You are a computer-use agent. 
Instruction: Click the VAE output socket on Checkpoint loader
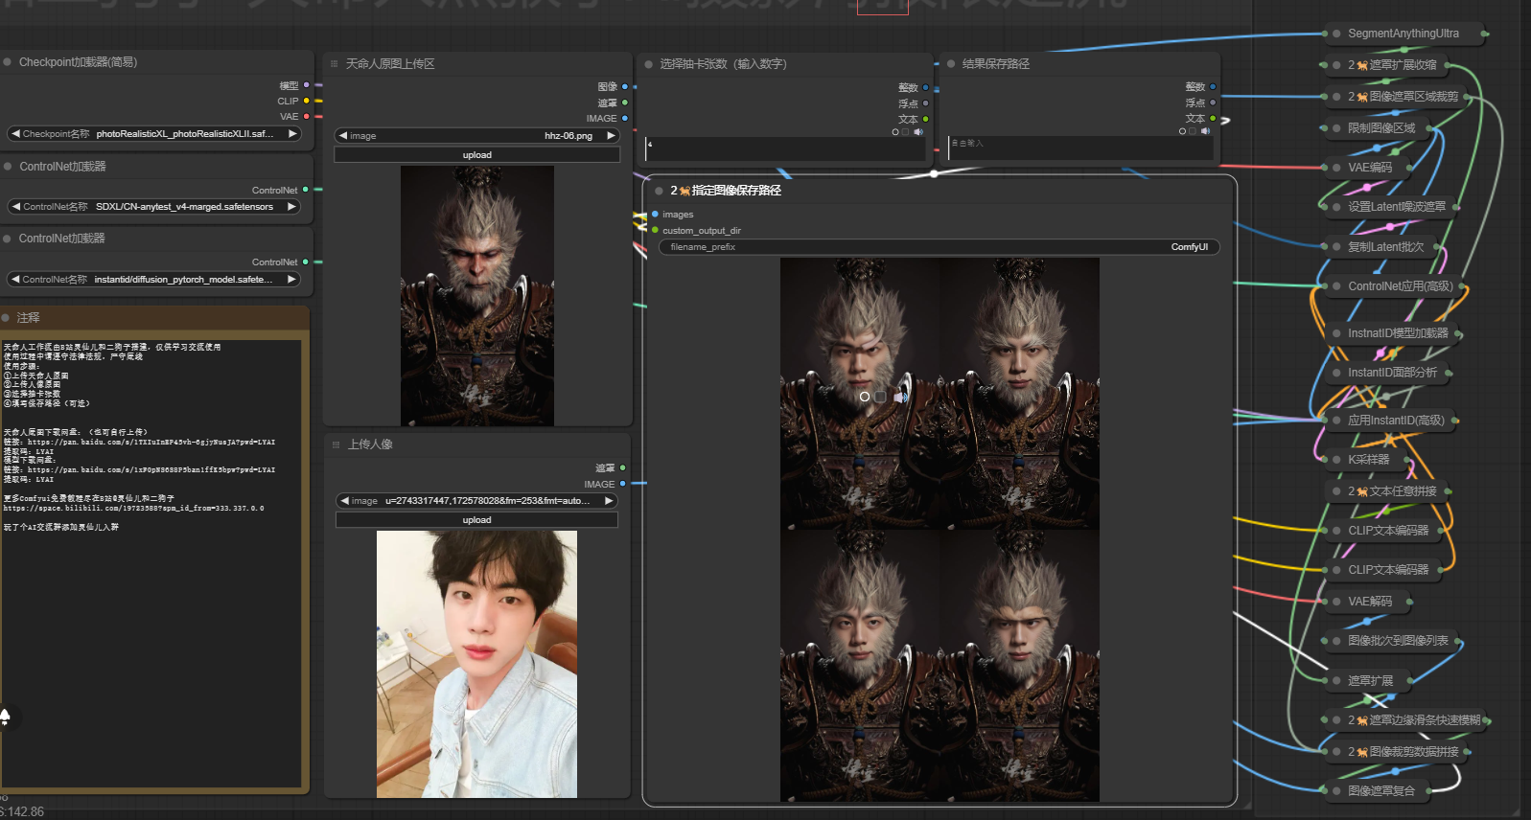tap(306, 116)
